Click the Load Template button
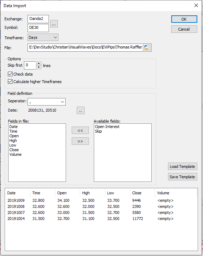203x256 pixels. coord(182,167)
